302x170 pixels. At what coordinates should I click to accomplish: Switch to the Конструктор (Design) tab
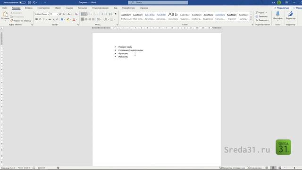43,8
